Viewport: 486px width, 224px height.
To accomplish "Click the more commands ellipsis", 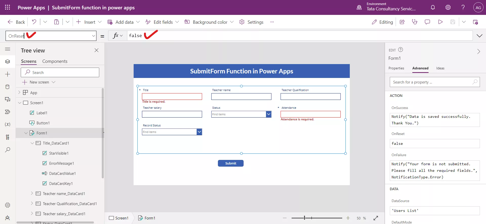I will 272,22.
